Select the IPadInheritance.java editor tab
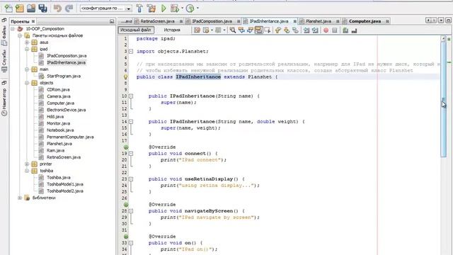Viewport: 453px width, 255px height. pos(269,21)
